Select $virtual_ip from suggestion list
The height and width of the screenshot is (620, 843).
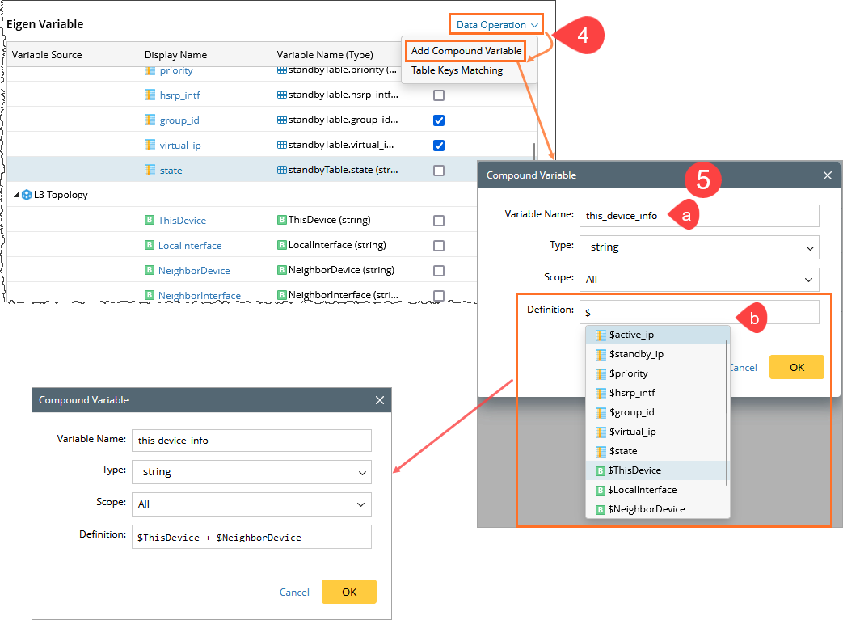[x=656, y=432]
